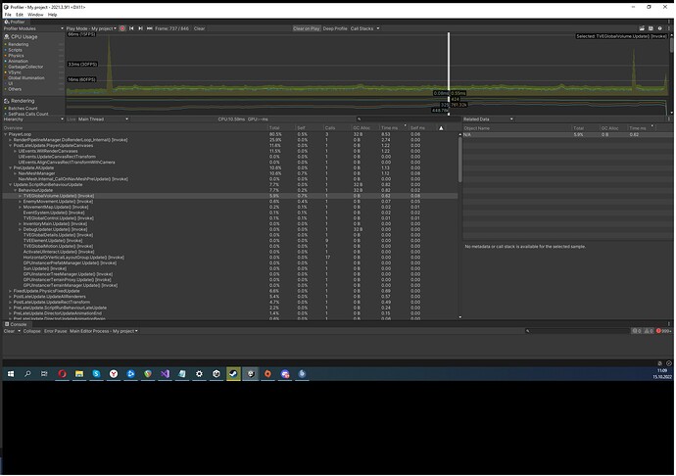Viewport: 676px width, 476px height.
Task: Go to the next frame
Action: [x=140, y=28]
